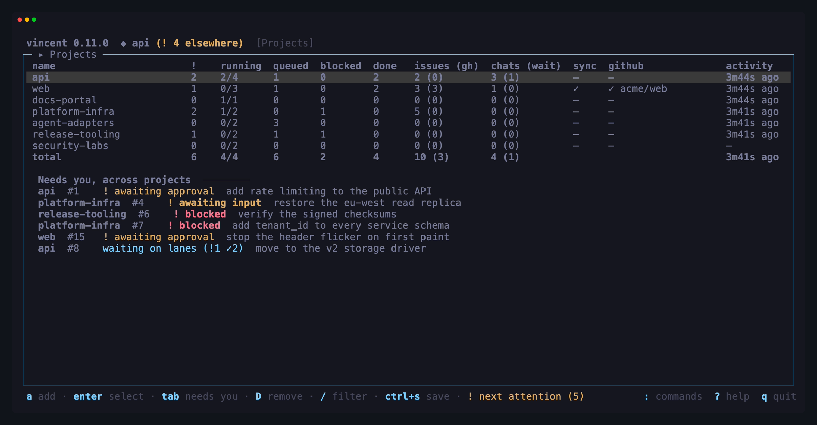The height and width of the screenshot is (425, 817).
Task: Click 'Needs you, across projects' heading
Action: coord(114,180)
